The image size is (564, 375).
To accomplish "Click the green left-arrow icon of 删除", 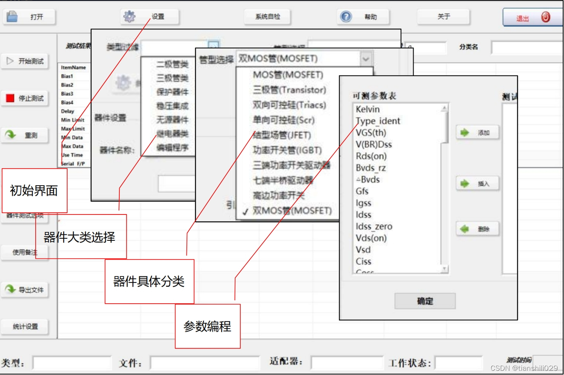I will (465, 229).
